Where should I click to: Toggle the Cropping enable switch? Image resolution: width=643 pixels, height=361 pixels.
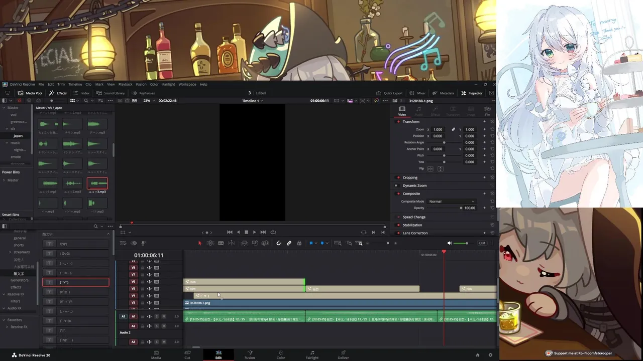pos(398,177)
